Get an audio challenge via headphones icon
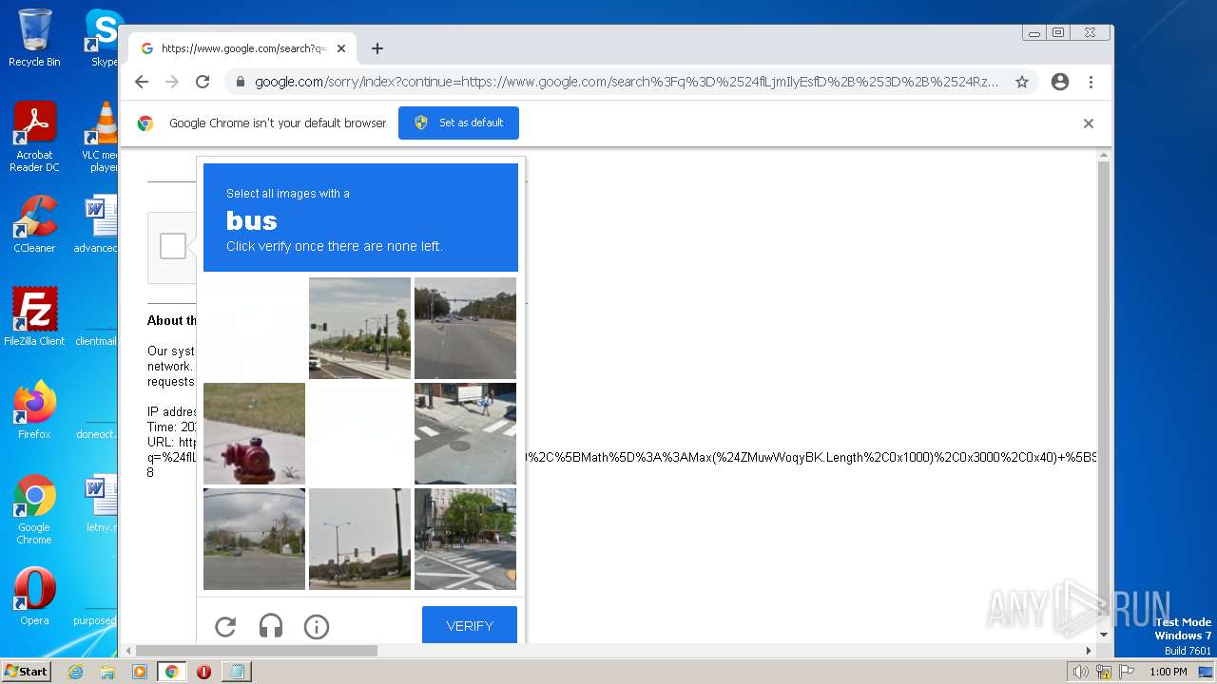This screenshot has height=684, width=1217. click(x=271, y=626)
